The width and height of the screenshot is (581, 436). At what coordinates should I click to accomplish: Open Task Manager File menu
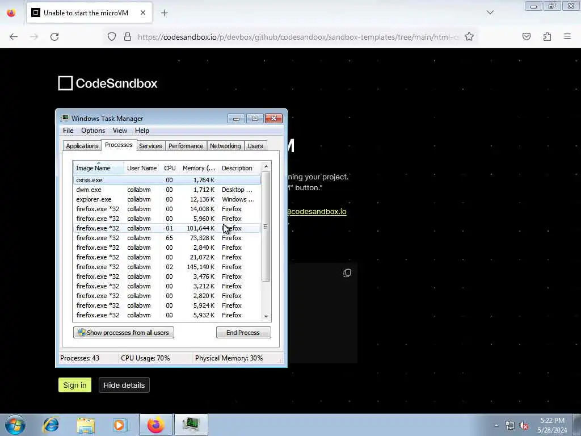point(68,131)
